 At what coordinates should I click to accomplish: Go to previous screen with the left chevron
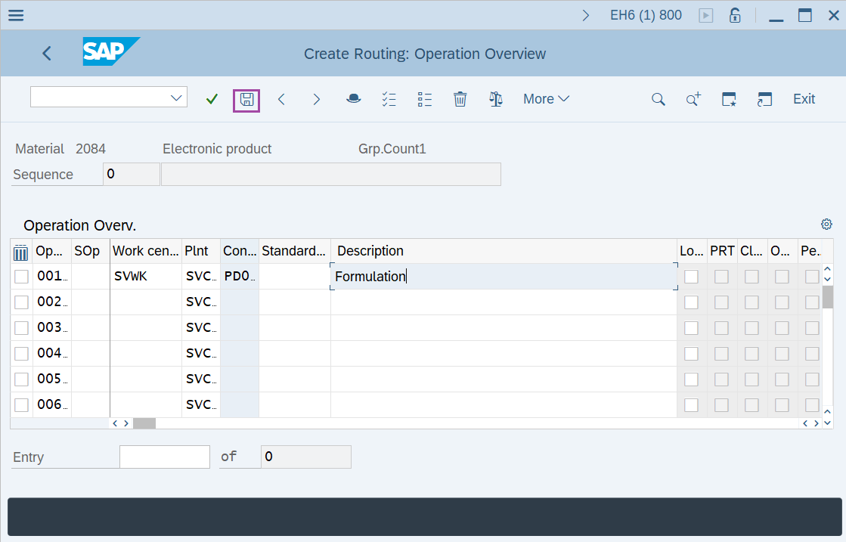click(46, 53)
